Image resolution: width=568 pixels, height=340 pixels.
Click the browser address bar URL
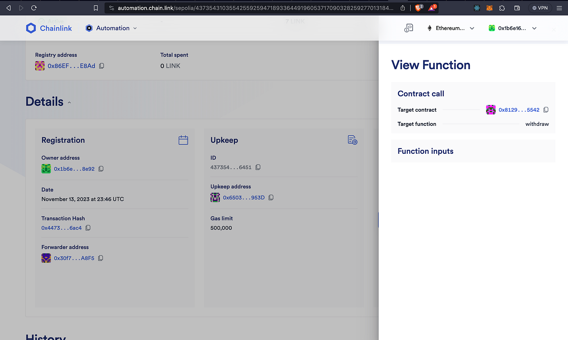[256, 8]
